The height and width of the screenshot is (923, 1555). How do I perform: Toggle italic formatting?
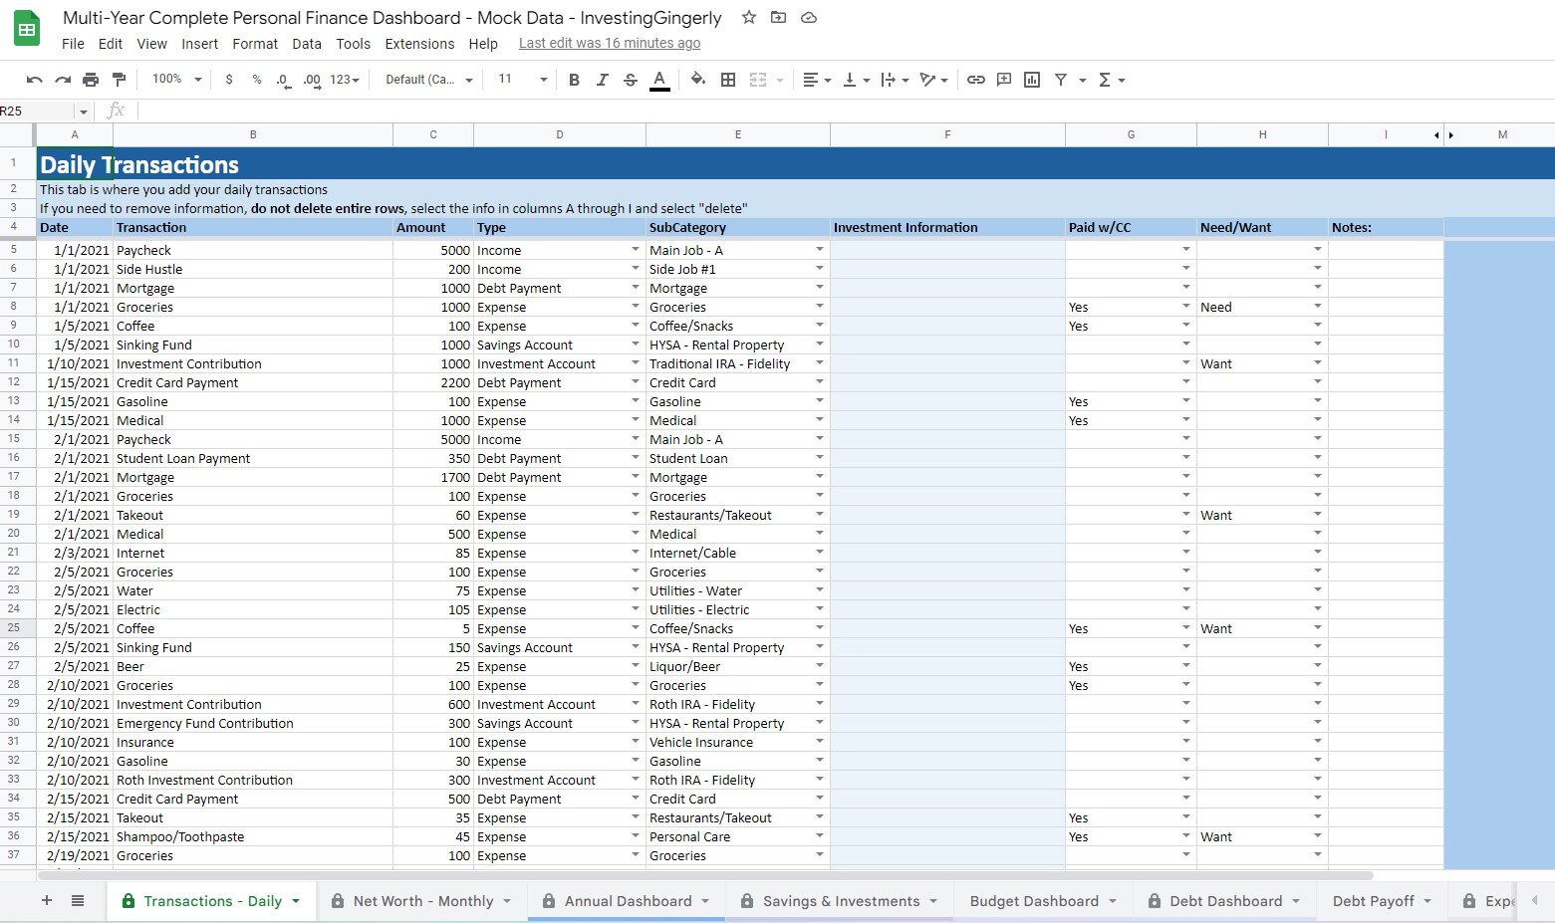pyautogui.click(x=602, y=80)
